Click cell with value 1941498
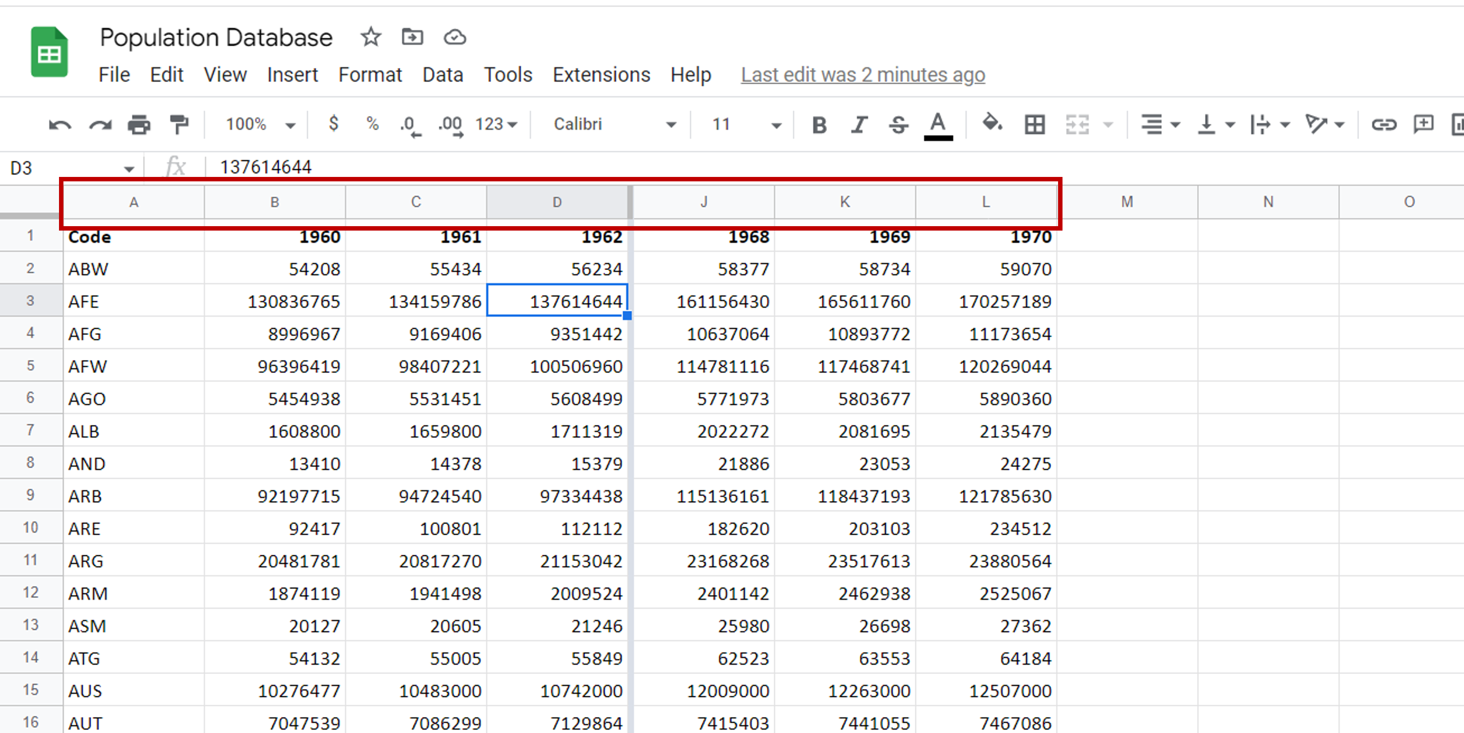 tap(415, 592)
